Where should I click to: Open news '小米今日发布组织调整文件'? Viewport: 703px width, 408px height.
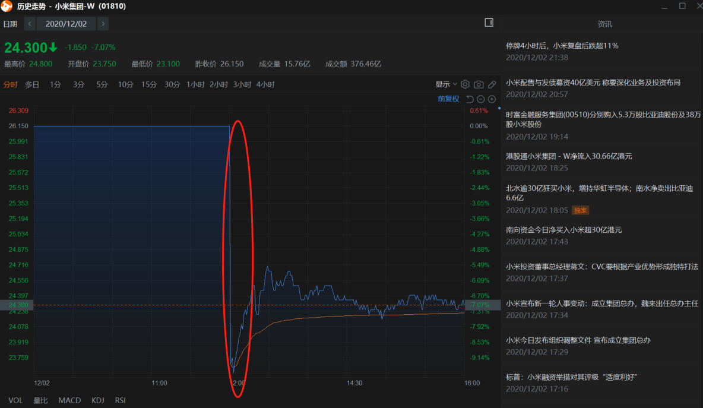pyautogui.click(x=578, y=340)
